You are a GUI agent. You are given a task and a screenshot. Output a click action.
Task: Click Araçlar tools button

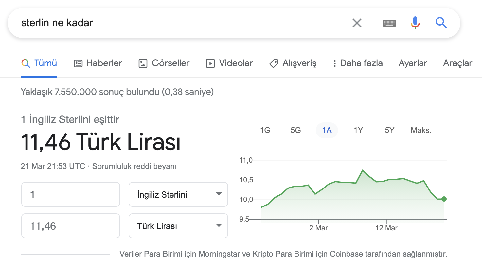click(x=457, y=63)
